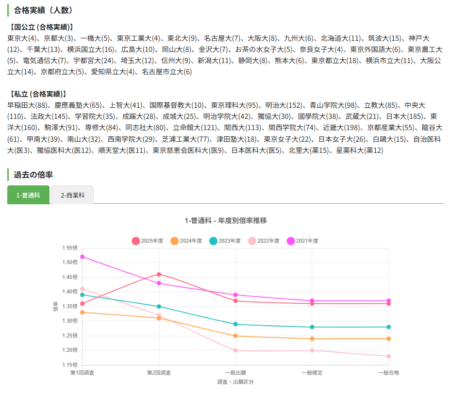Select the 一般確定 x-axis label
The image size is (450, 395).
coord(312,373)
